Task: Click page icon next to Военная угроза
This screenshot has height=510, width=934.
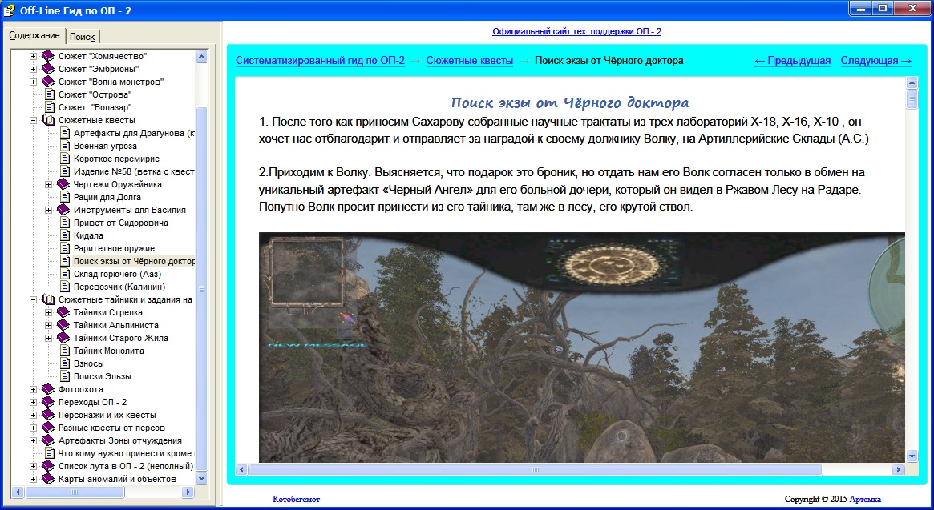Action: (x=66, y=146)
